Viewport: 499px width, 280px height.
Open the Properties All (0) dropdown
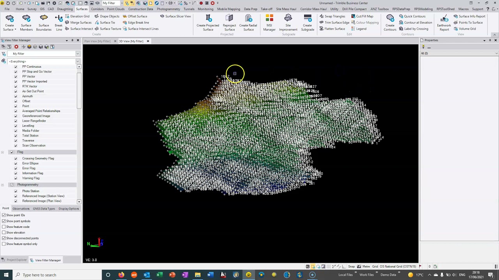tap(496, 53)
